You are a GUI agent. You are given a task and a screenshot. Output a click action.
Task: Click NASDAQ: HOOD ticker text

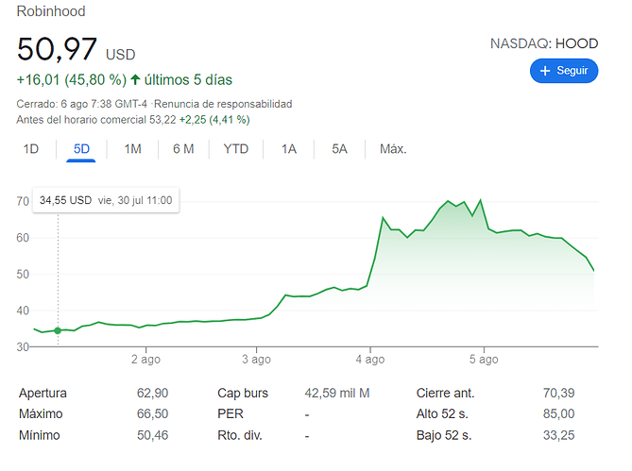tap(544, 43)
